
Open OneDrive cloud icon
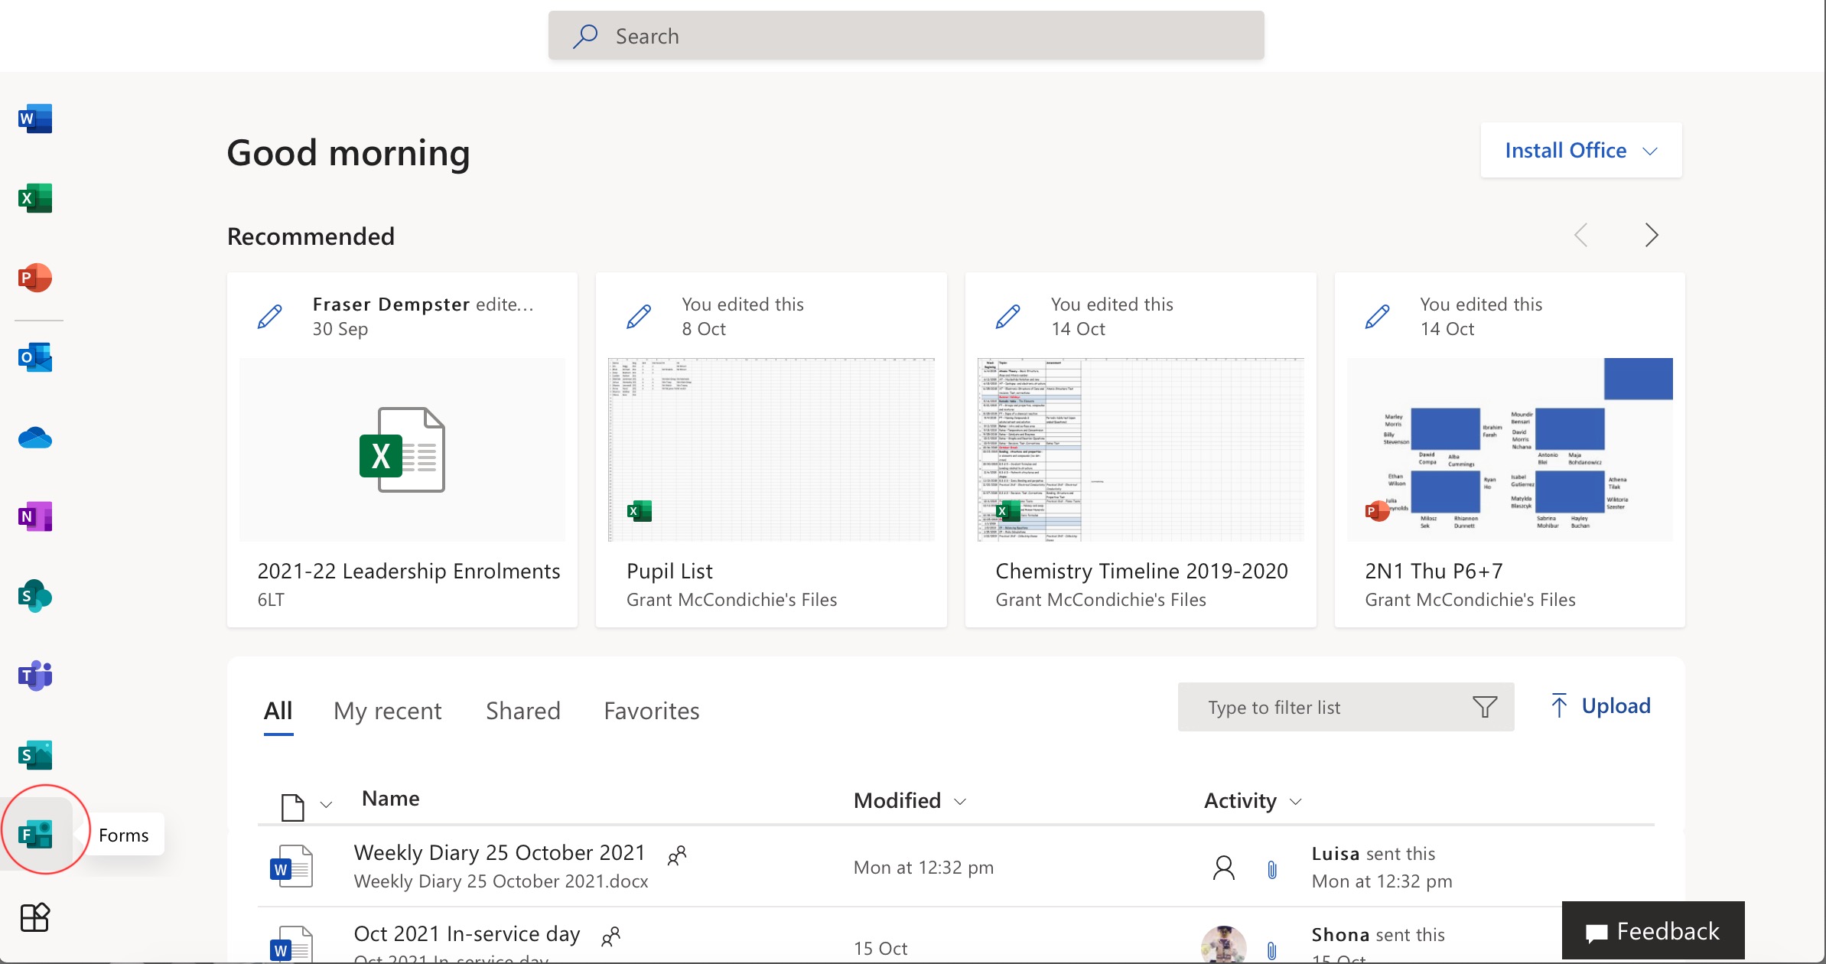coord(35,438)
